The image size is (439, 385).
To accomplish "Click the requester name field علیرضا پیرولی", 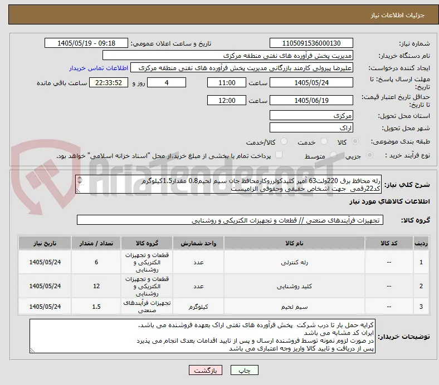I will click(242, 68).
